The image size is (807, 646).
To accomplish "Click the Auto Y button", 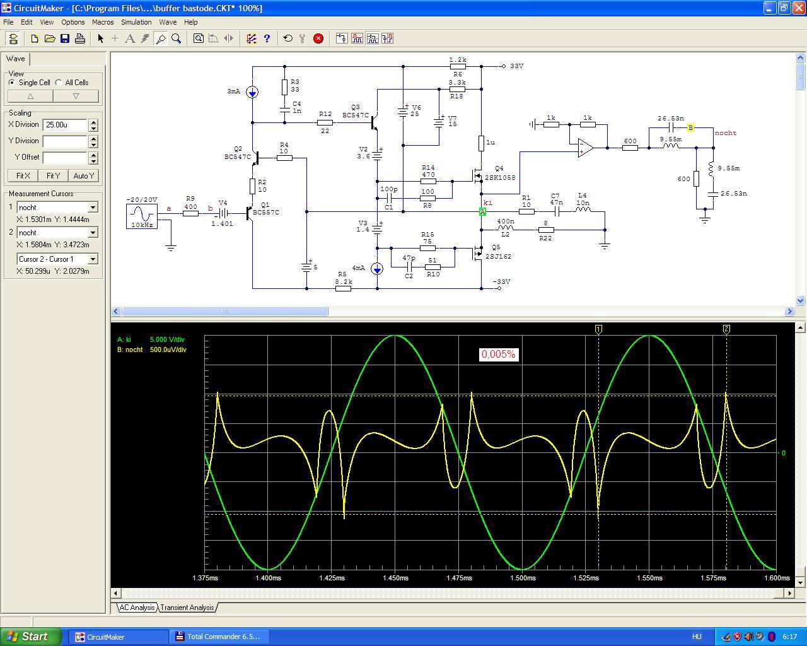I will tap(83, 176).
